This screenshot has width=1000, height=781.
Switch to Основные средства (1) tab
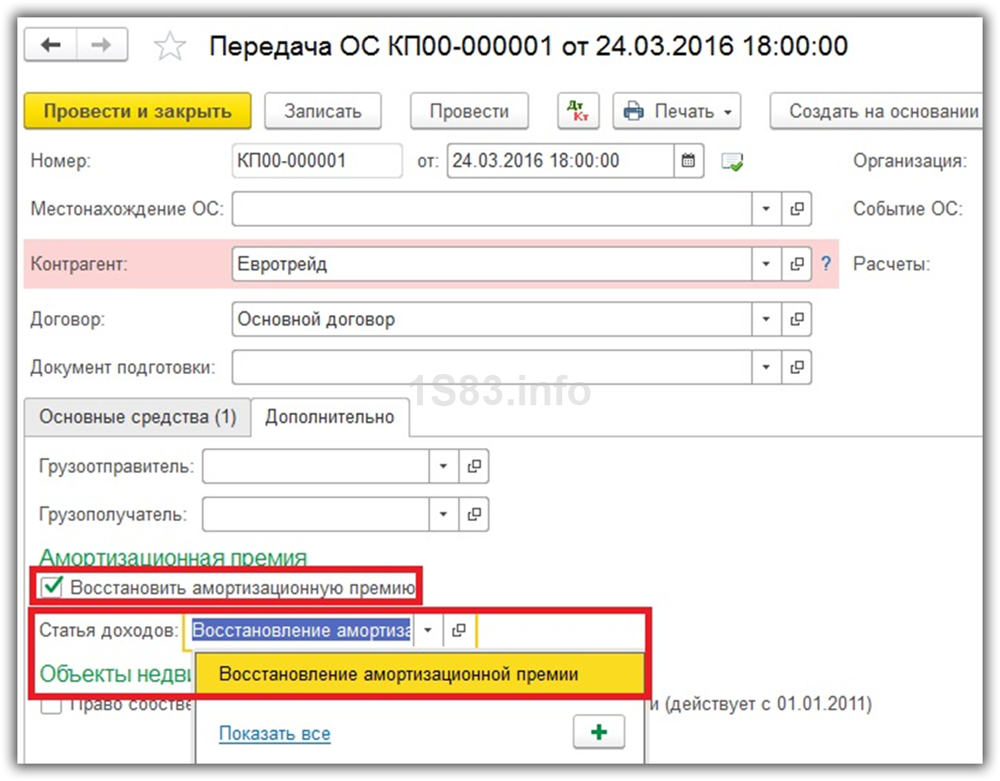[x=138, y=417]
